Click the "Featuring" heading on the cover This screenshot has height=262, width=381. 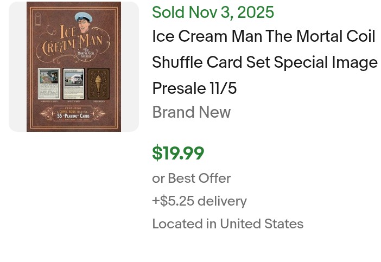[74, 107]
